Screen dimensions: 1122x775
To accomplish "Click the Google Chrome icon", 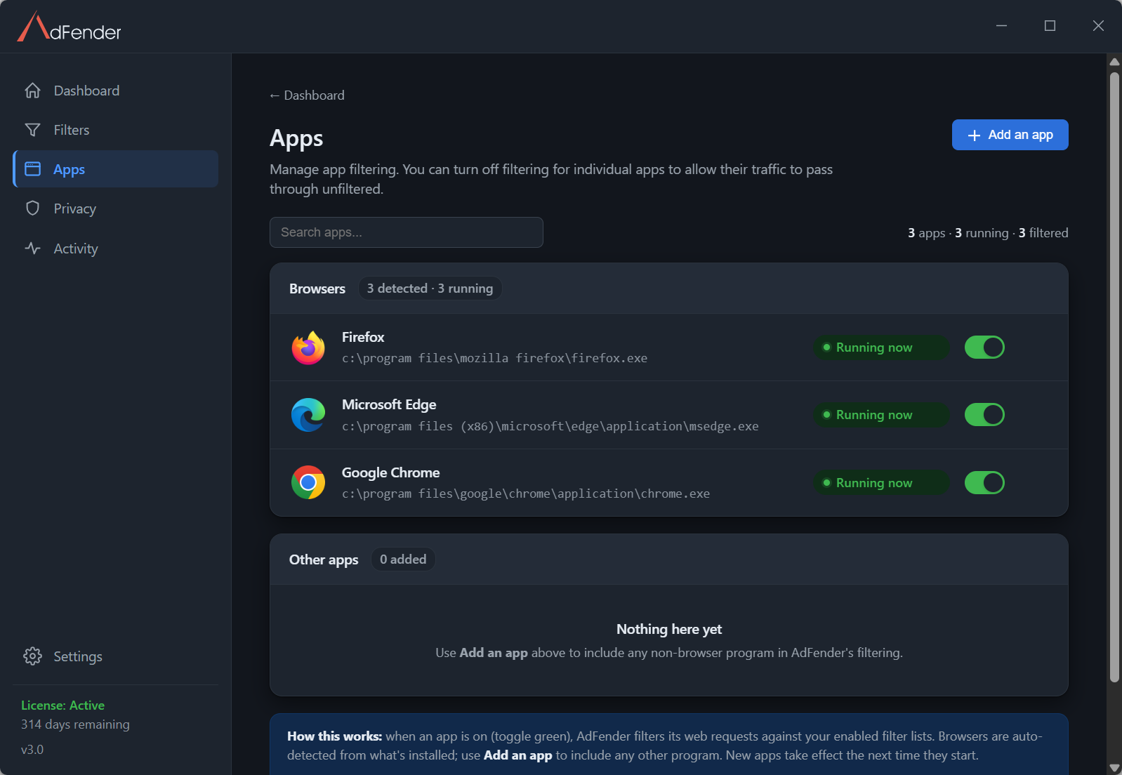I will [308, 482].
